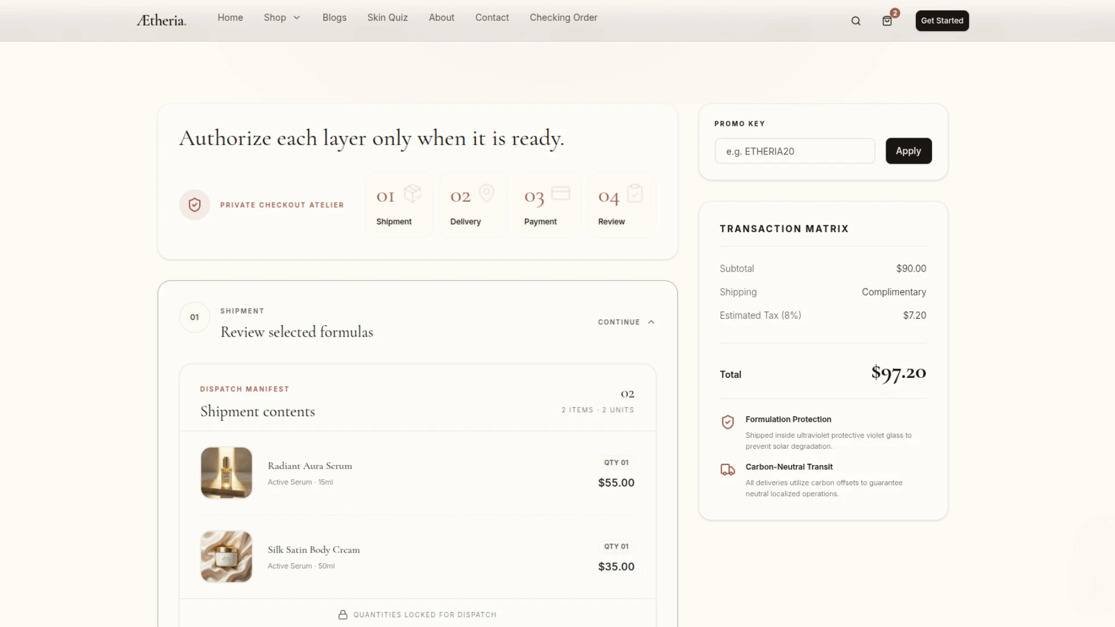Click the Formulation Protection shield icon
The width and height of the screenshot is (1115, 627).
(728, 422)
